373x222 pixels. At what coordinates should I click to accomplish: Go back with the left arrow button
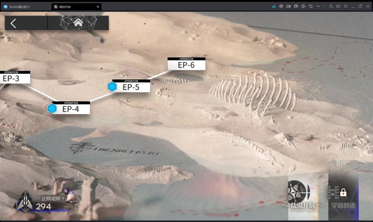click(x=13, y=23)
